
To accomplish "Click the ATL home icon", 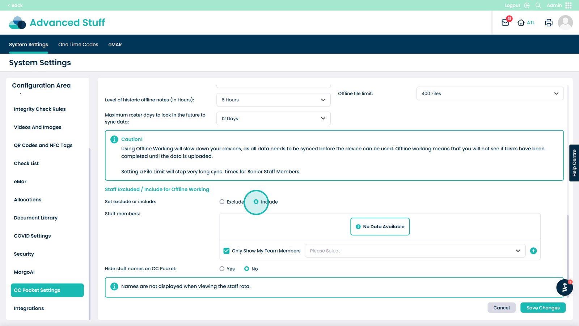I will (x=521, y=22).
